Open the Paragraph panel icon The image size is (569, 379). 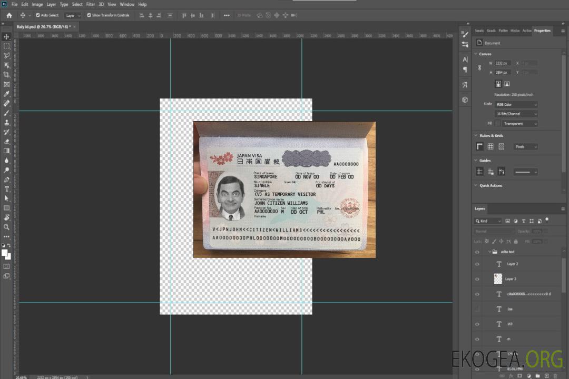pos(465,69)
